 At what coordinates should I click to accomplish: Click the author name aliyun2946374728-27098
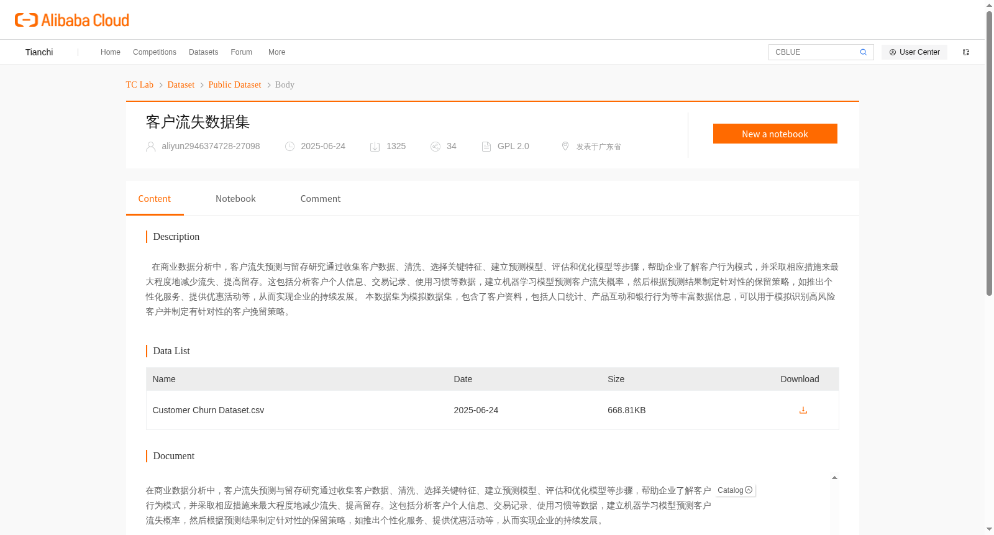click(211, 147)
